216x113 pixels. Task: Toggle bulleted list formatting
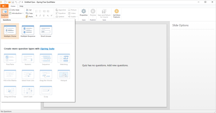pos(36,11)
